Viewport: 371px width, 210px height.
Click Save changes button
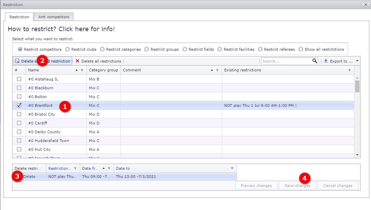(298, 186)
